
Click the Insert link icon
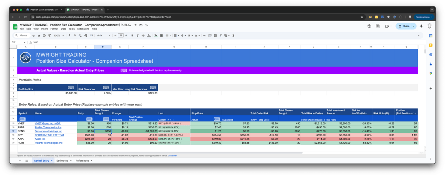(204, 35)
